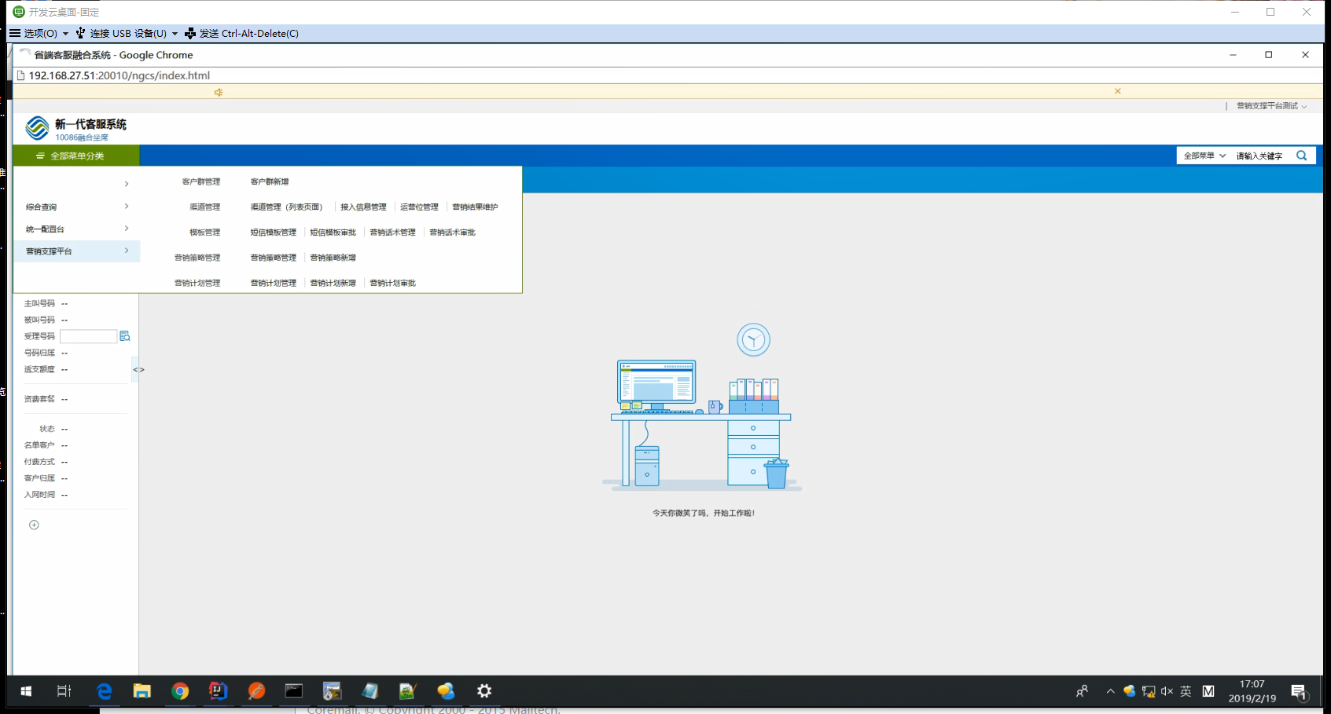Click the 主叫号码 label in left panel

point(39,303)
